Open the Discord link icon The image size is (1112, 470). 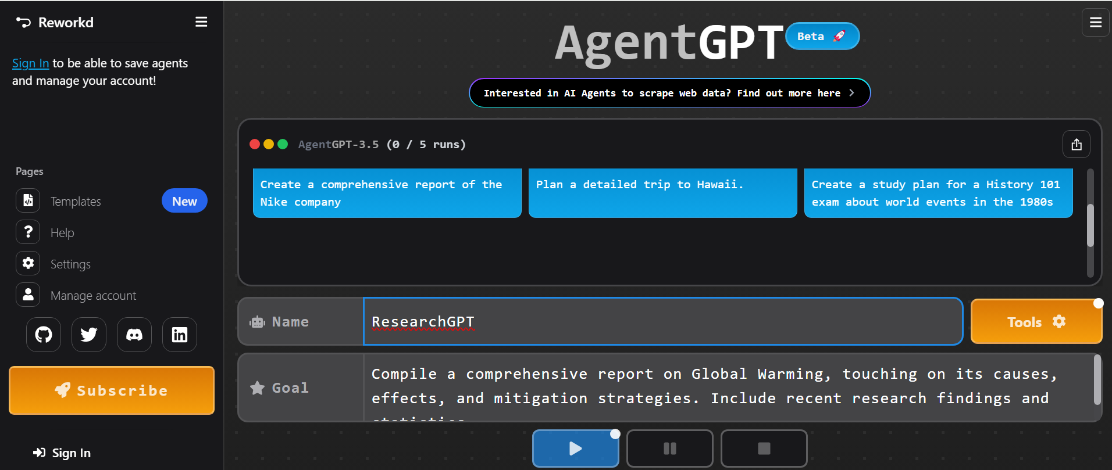[134, 335]
